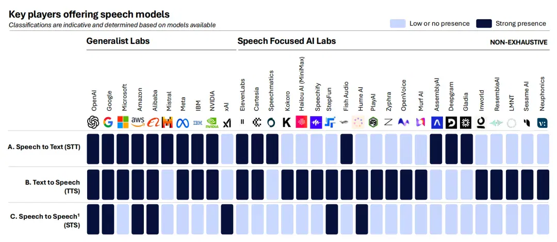557x242 pixels.
Task: Select the 'Speech Focused AI Labs' heading
Action: [287, 41]
